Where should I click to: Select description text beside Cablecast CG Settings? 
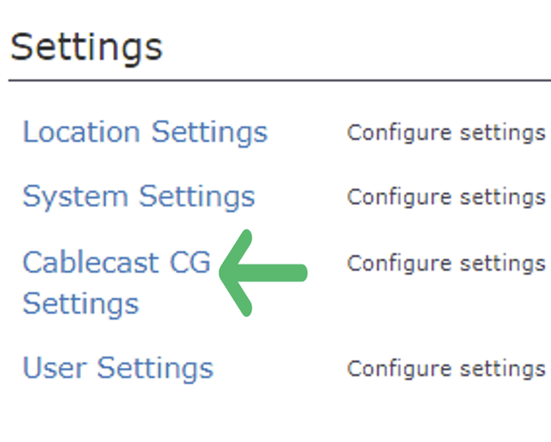pyautogui.click(x=445, y=263)
